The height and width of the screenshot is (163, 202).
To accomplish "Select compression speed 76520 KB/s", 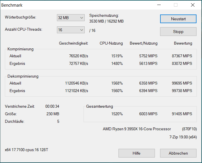I will point(79,56).
